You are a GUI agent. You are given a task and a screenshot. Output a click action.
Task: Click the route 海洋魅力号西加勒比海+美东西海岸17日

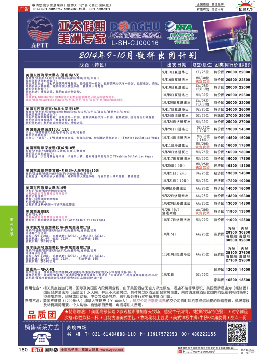(x=58, y=227)
